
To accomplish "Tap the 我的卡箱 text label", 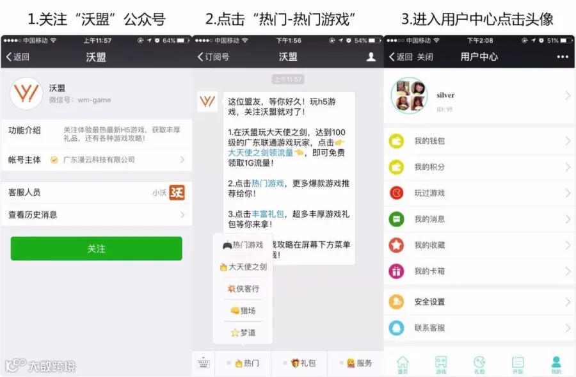I will coord(429,271).
